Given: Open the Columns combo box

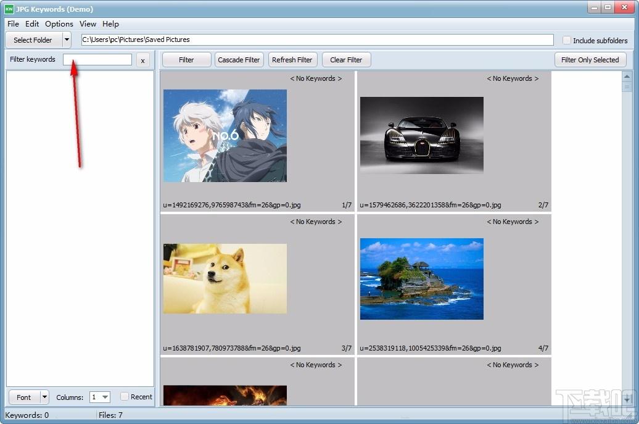Looking at the screenshot, I should click(100, 397).
